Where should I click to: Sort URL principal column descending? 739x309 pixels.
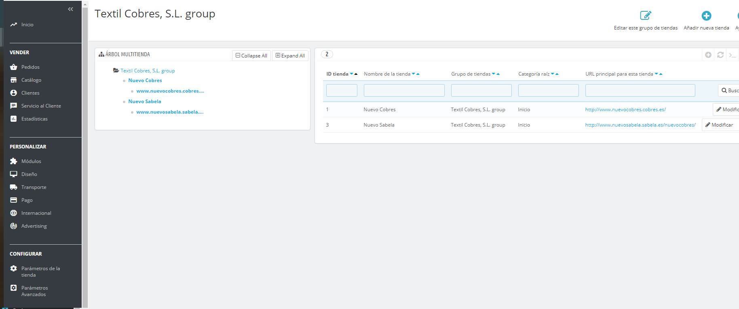[x=656, y=74]
